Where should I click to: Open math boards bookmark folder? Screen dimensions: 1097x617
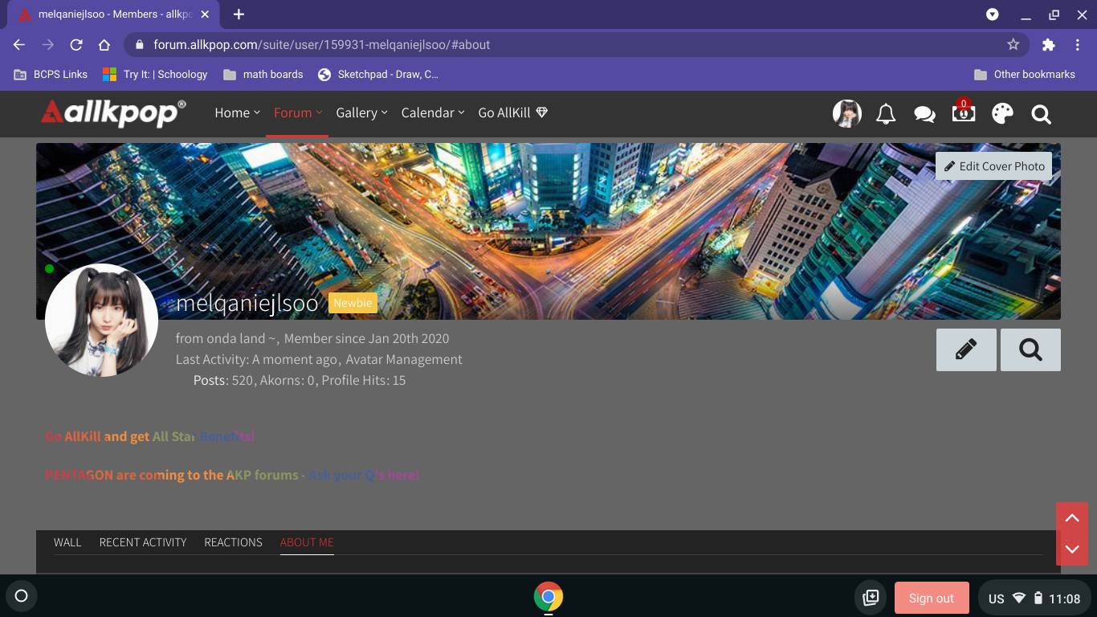(x=263, y=74)
